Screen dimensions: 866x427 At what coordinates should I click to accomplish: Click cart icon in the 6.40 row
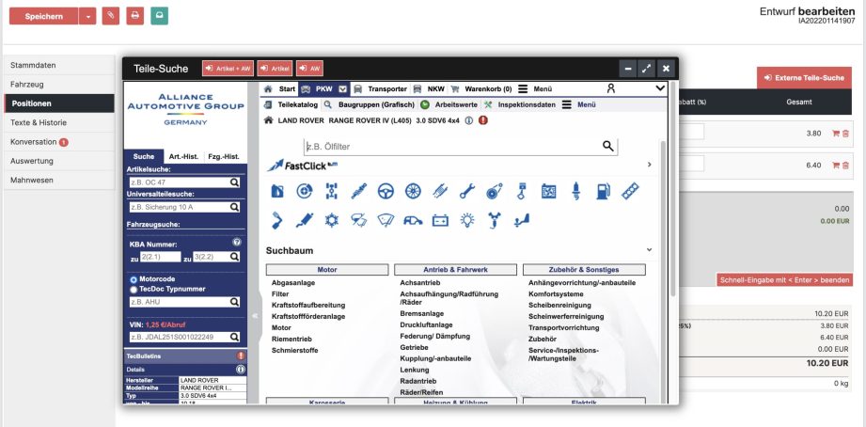(x=836, y=166)
